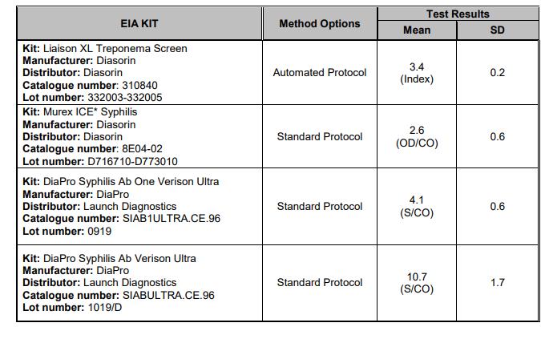The height and width of the screenshot is (339, 541).
Task: Click the Test Results header cell
Action: click(x=457, y=14)
